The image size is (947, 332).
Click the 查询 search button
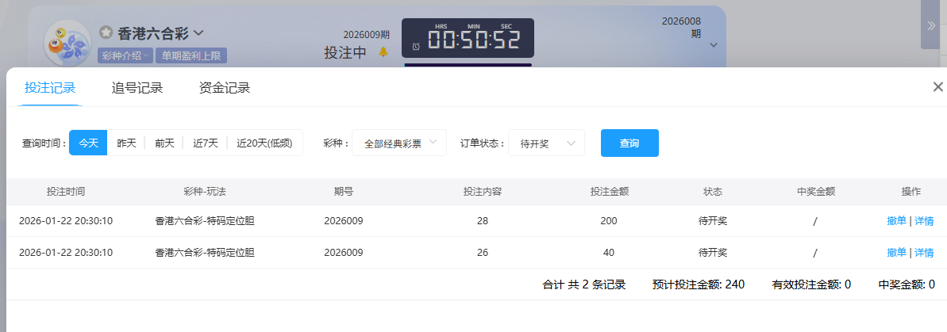629,143
